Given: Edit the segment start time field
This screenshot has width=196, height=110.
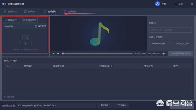Looking at the screenshot, I should 159,43.
